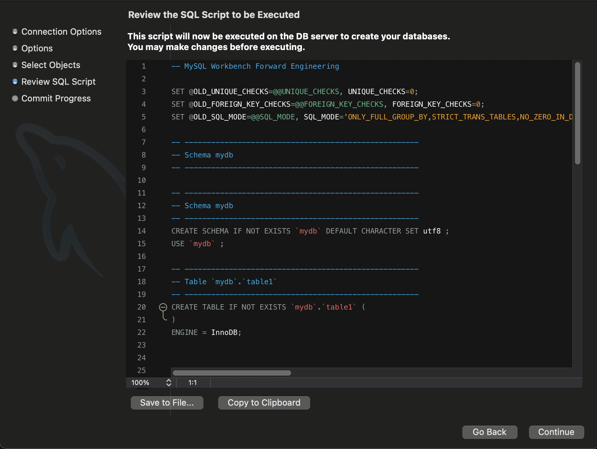
Task: Copy the SQL script to clipboard
Action: click(264, 403)
